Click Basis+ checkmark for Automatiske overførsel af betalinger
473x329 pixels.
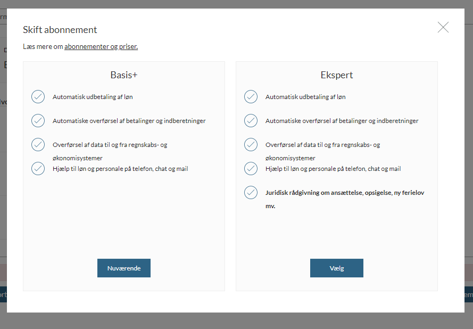click(x=38, y=121)
